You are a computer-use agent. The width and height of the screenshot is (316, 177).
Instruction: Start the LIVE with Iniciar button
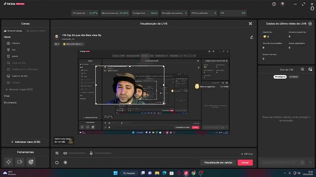coord(245,163)
